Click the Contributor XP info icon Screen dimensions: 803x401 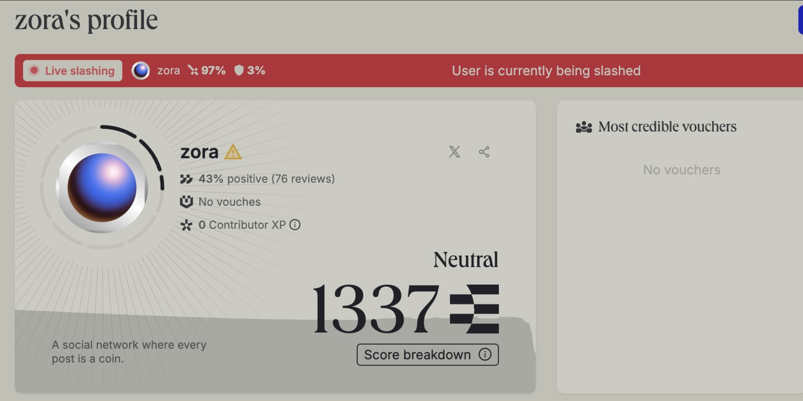295,225
